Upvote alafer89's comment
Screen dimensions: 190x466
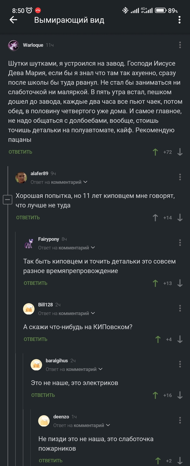[x=155, y=217]
